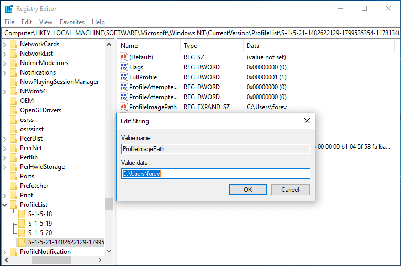This screenshot has width=401, height=266.
Task: Select the FullProfile DWORD icon
Action: pos(124,77)
